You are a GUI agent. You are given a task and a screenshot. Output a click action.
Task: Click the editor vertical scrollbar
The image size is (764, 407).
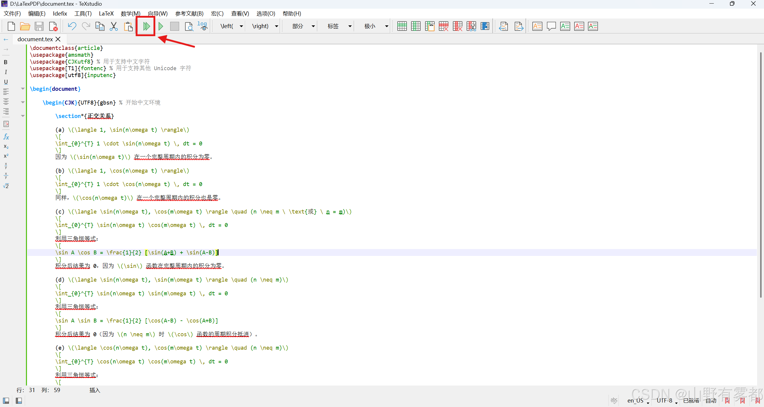pos(760,175)
